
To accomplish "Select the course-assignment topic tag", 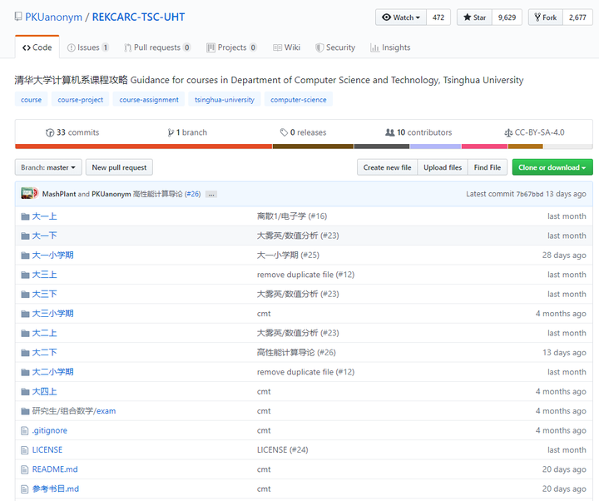I will [149, 99].
